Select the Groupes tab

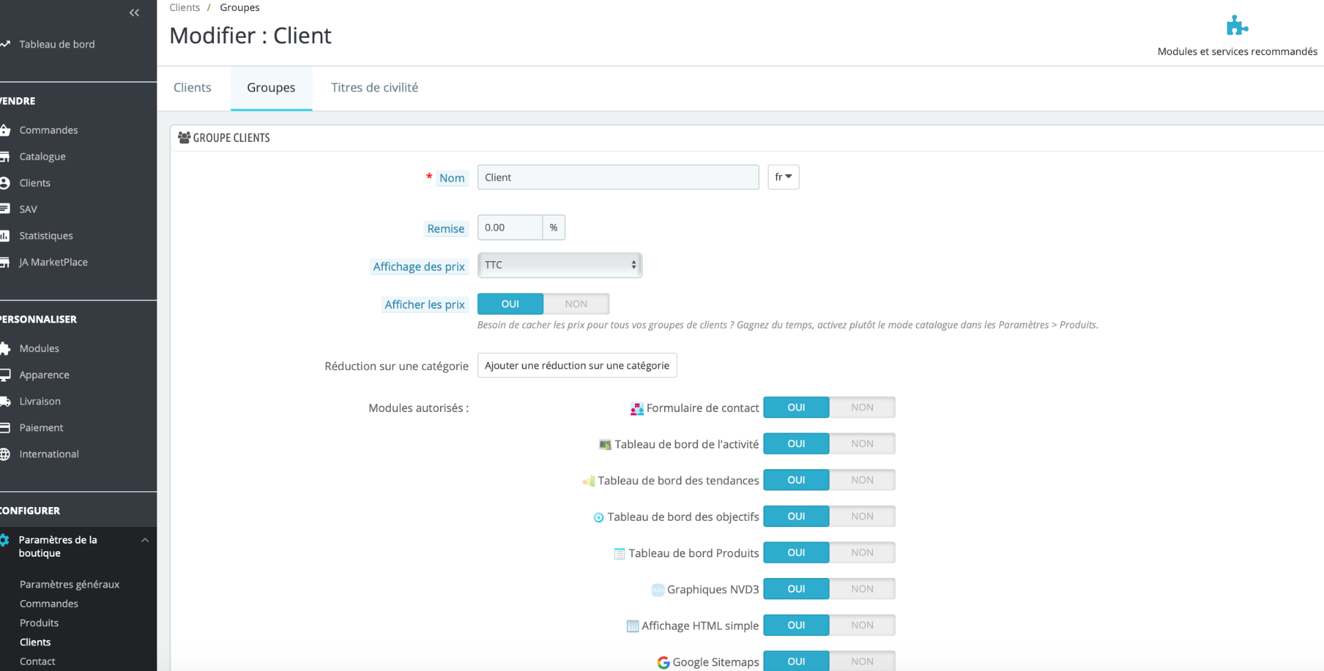[x=271, y=87]
